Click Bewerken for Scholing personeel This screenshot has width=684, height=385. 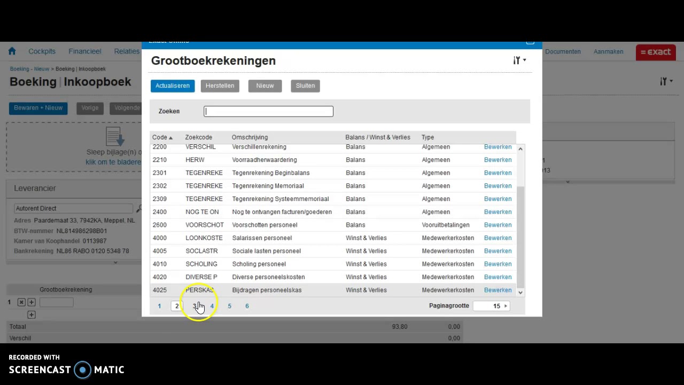pos(498,264)
